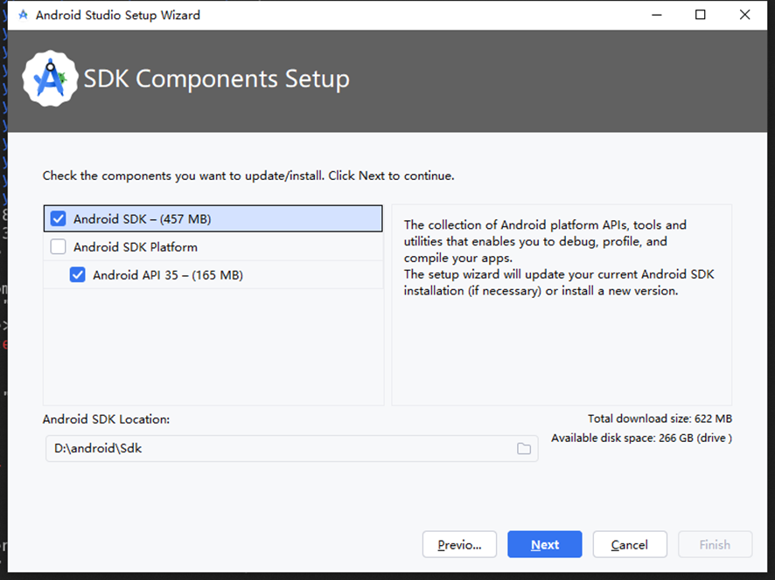Click the Android Studio logo in the header

(50, 79)
